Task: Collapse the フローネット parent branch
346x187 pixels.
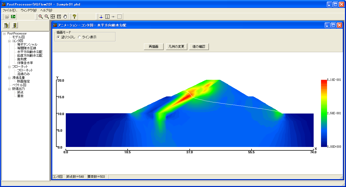Action: (9, 67)
